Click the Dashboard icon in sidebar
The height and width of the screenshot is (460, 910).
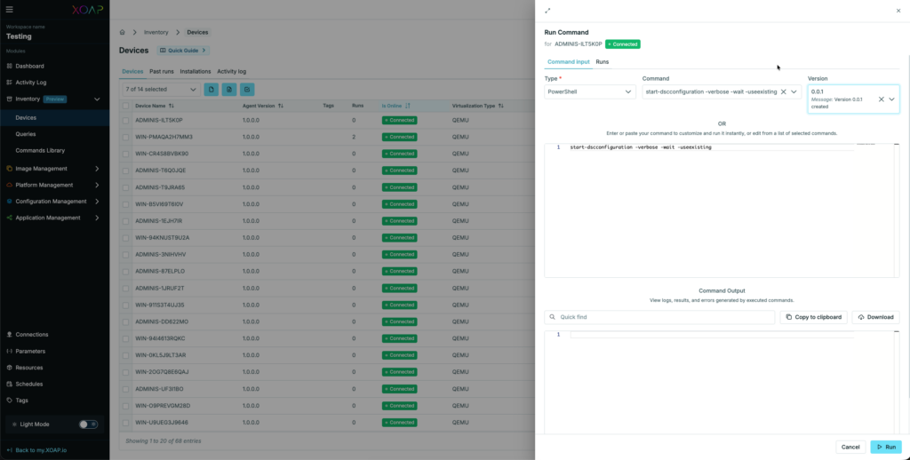tap(10, 66)
